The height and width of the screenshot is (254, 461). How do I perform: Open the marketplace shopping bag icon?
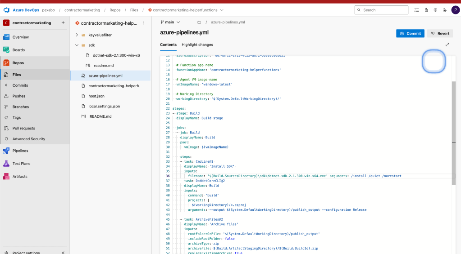click(x=426, y=10)
